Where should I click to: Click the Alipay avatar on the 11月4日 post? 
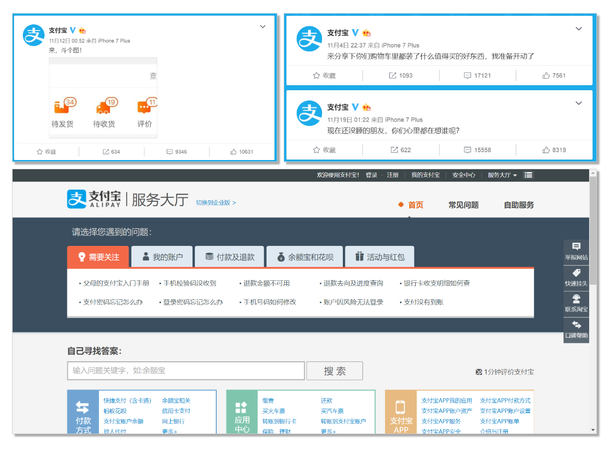[309, 39]
